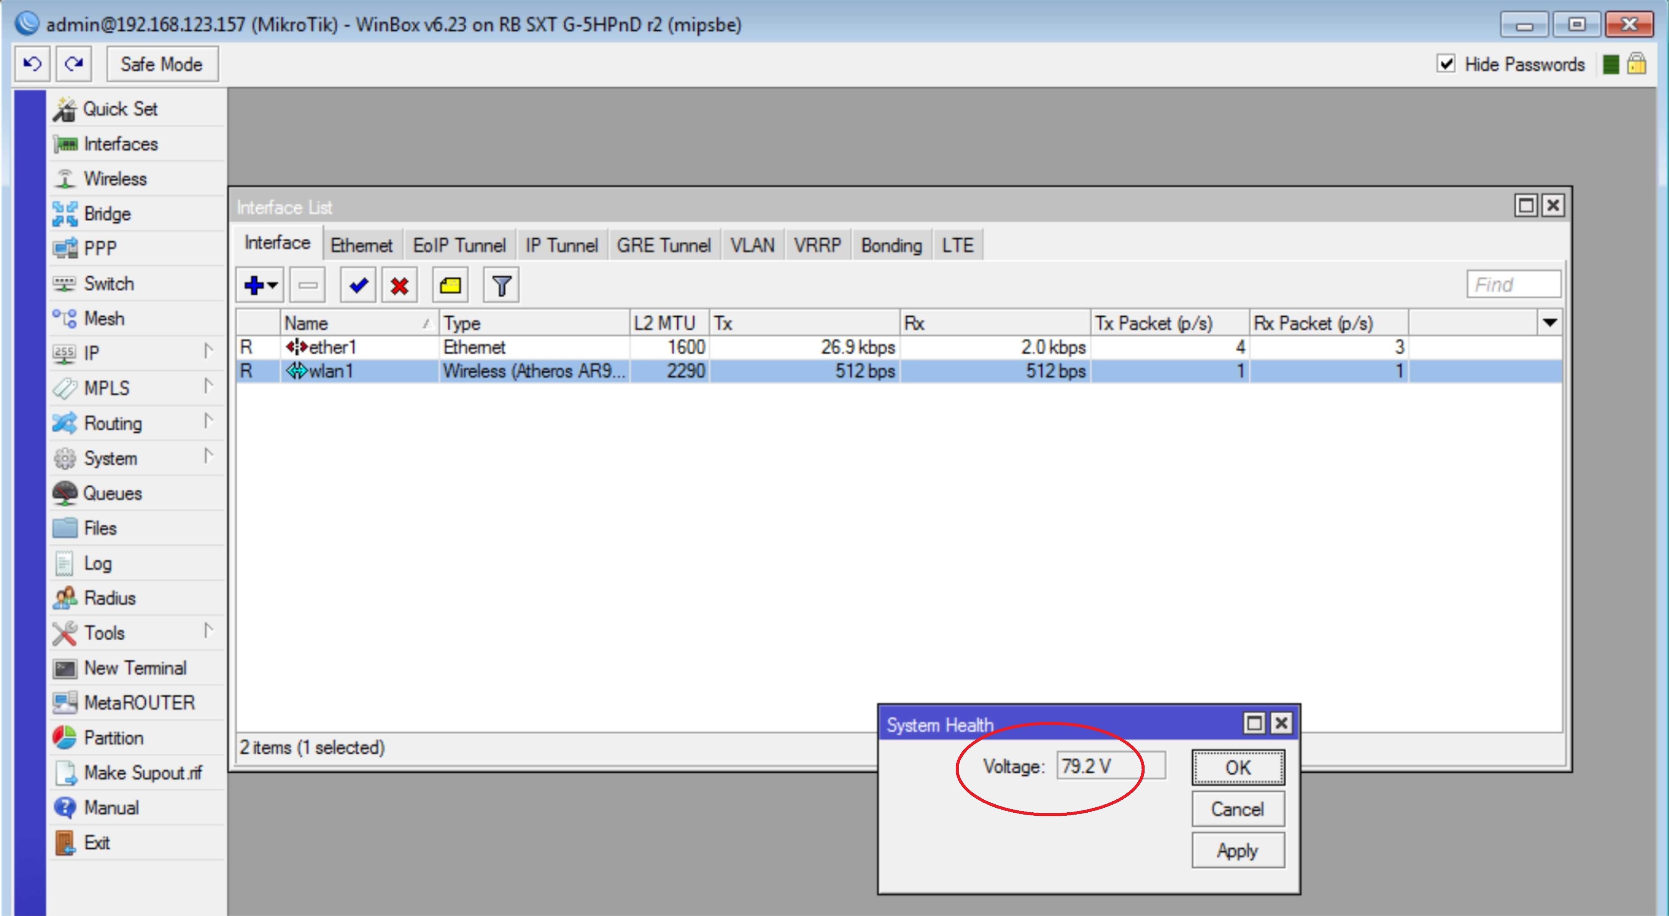Open the add (plus) dropdown

[260, 285]
